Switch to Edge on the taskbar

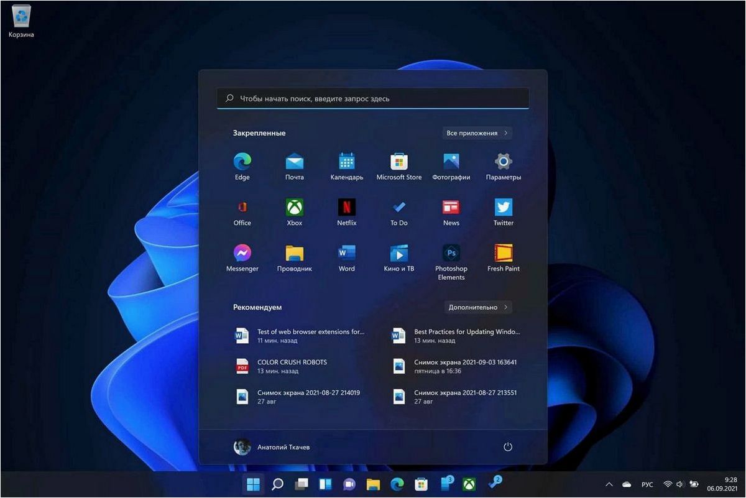[x=397, y=484]
